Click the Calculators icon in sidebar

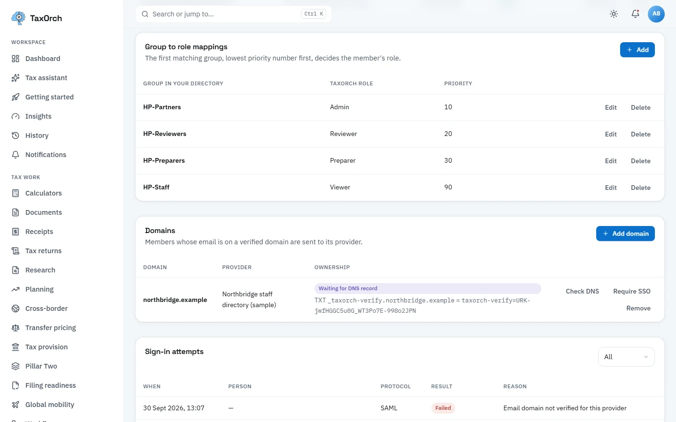(15, 193)
